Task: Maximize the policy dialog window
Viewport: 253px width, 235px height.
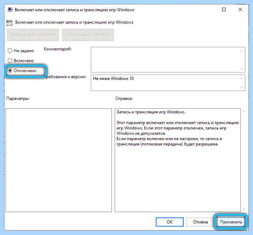Action: 224,9
